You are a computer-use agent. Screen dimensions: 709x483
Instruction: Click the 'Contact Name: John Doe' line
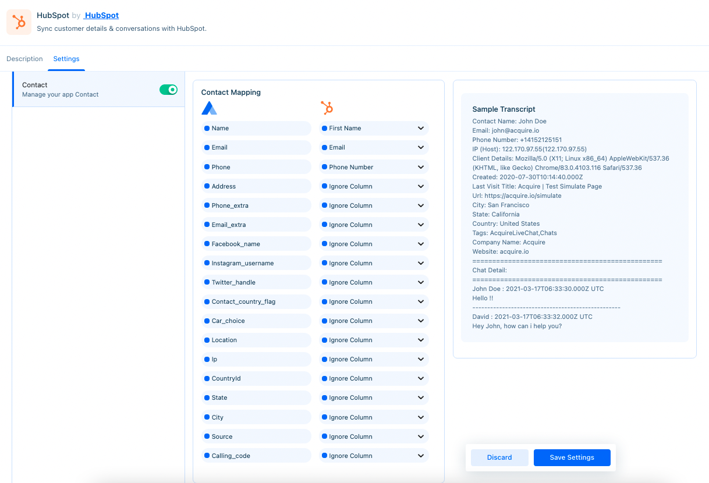point(509,121)
